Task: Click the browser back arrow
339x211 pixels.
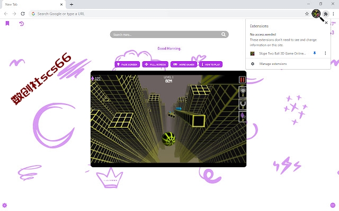Action: [6, 14]
